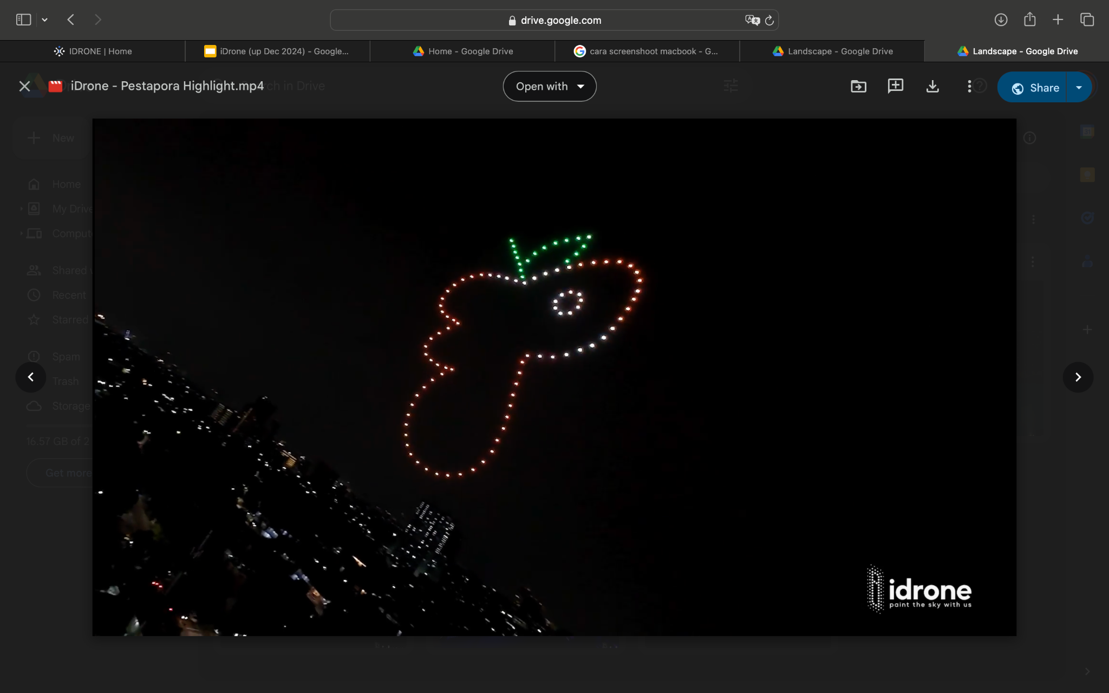
Task: Click the move to folder icon
Action: (858, 86)
